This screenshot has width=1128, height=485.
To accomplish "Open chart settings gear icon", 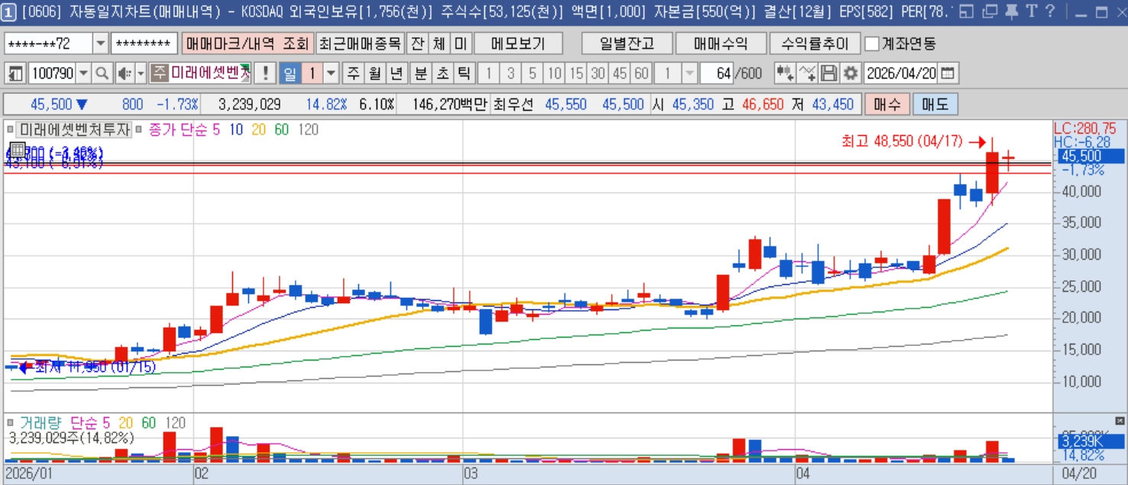I will point(850,74).
